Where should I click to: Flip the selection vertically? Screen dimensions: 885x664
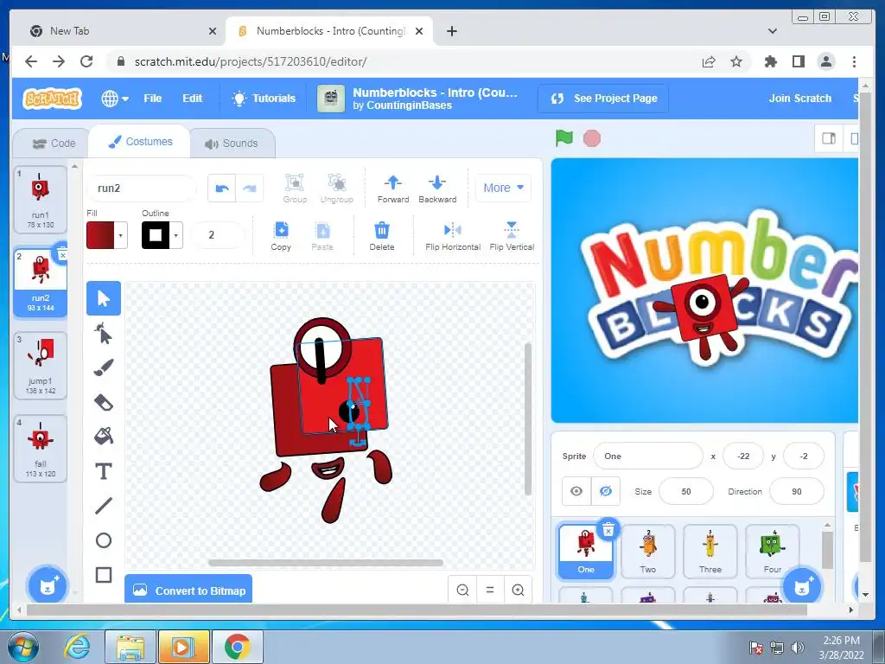click(x=512, y=236)
